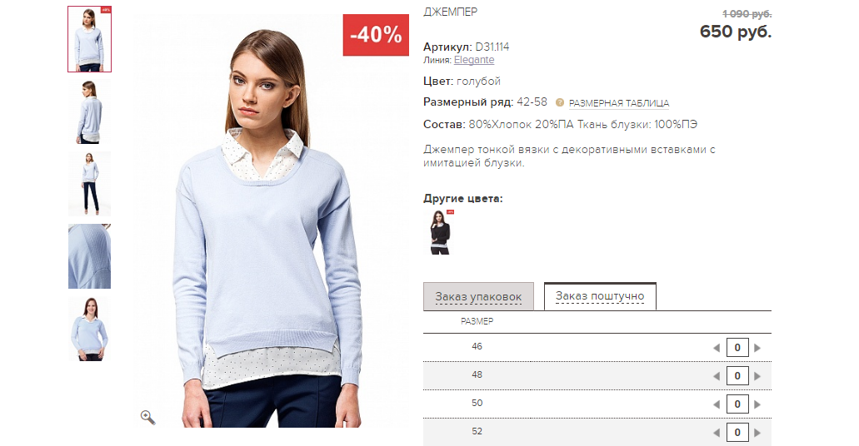
Task: Show the last thumbnail with smiling model
Action: point(89,329)
